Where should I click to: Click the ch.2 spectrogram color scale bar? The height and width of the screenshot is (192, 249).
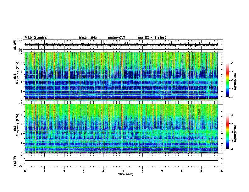(227, 132)
